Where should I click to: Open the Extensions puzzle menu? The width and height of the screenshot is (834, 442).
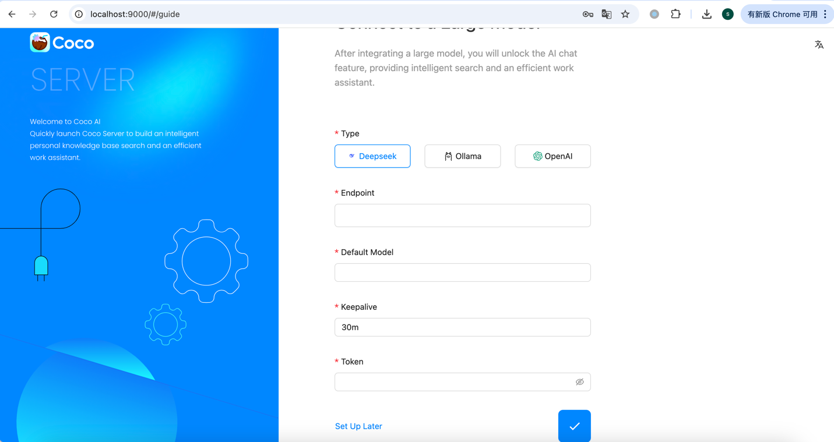pyautogui.click(x=675, y=14)
